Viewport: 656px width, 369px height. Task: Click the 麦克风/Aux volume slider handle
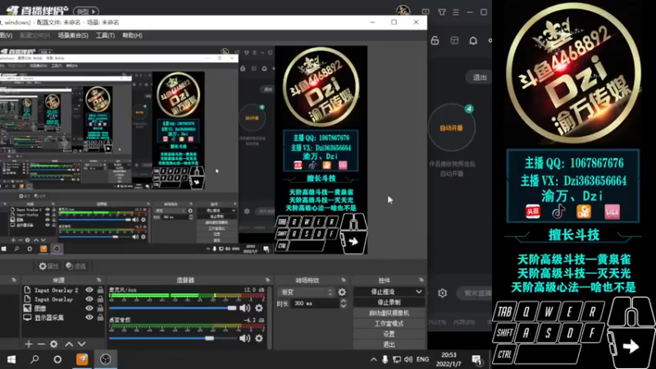[231, 308]
